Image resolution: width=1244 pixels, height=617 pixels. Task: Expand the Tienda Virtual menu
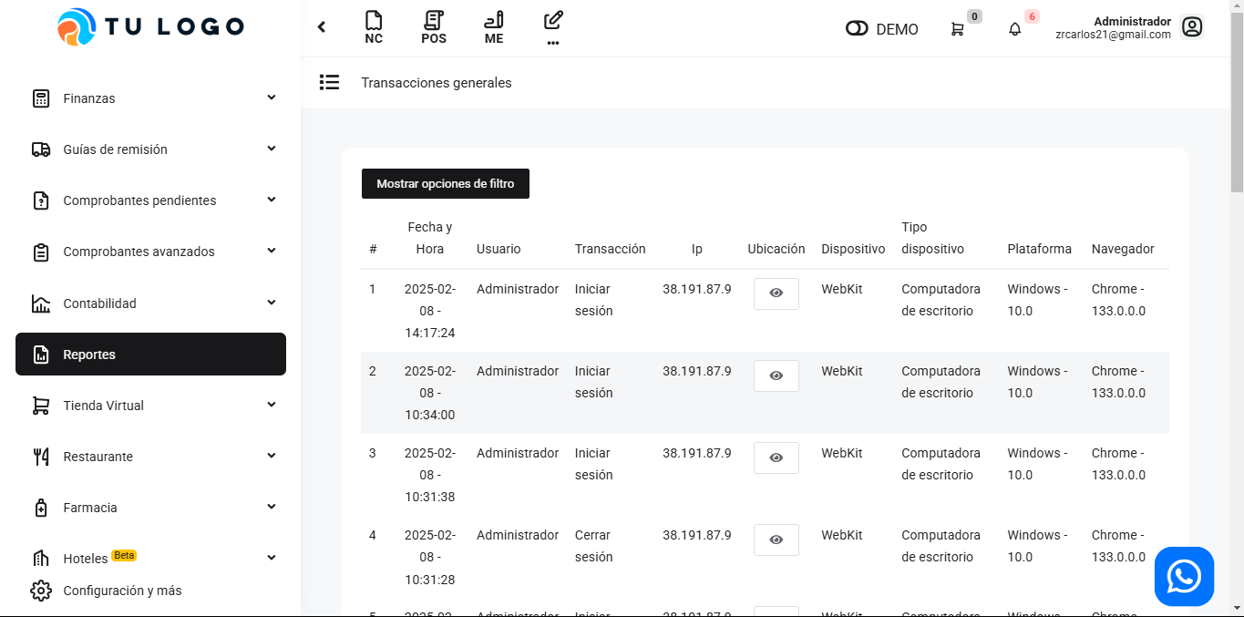tap(150, 406)
